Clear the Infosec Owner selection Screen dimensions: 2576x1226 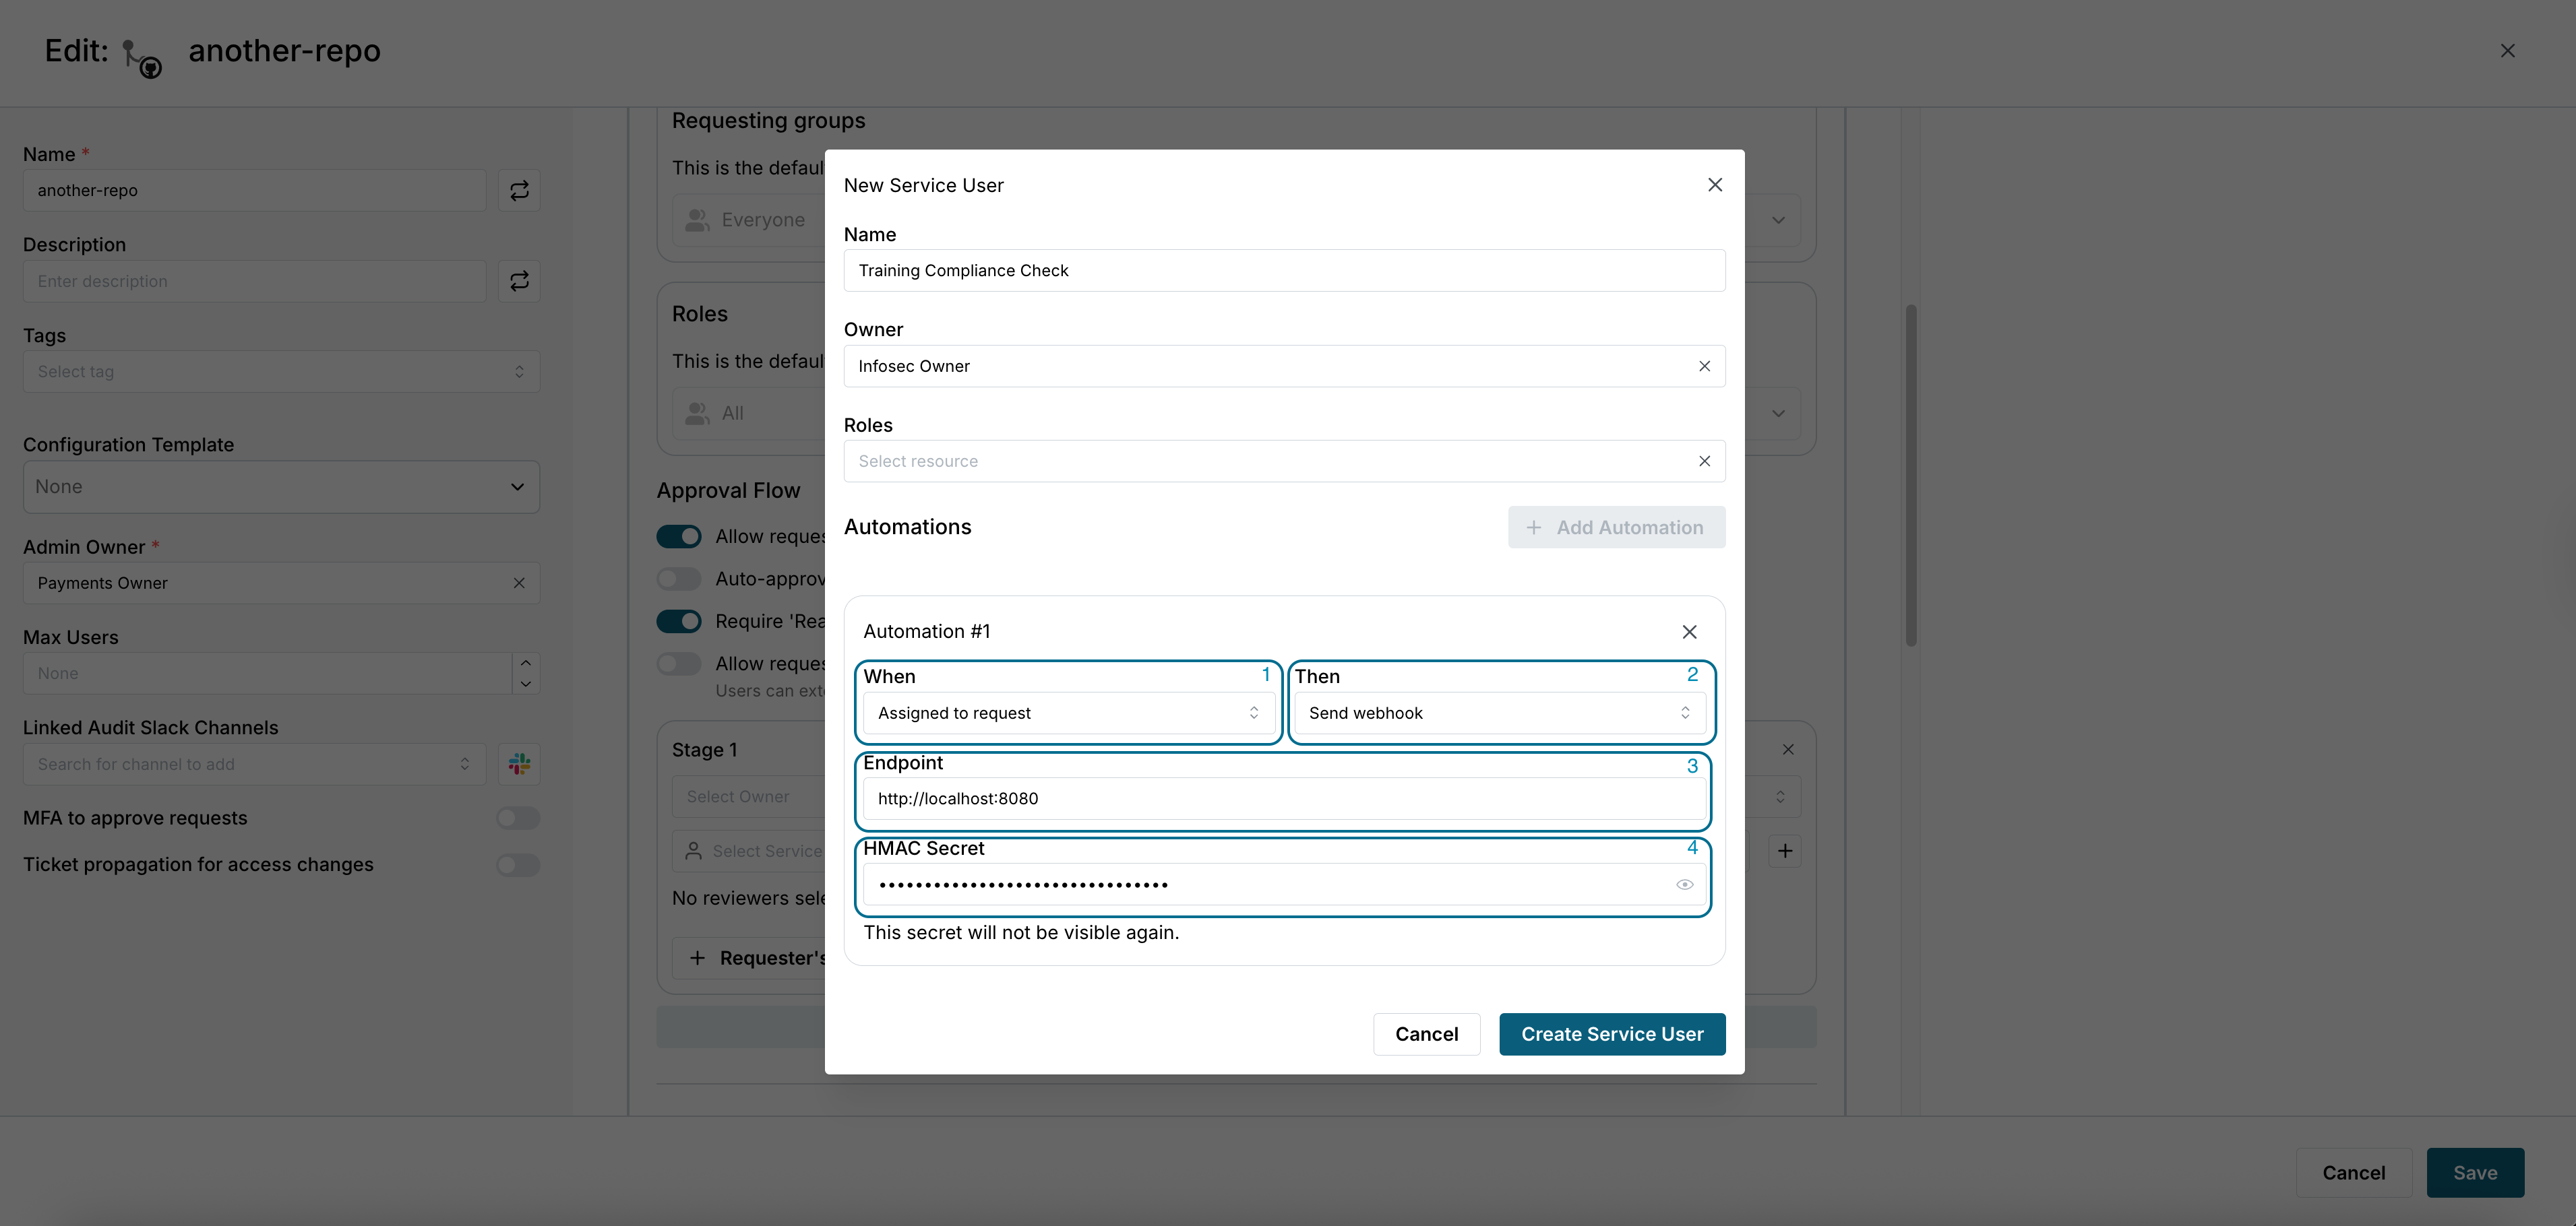click(x=1704, y=366)
